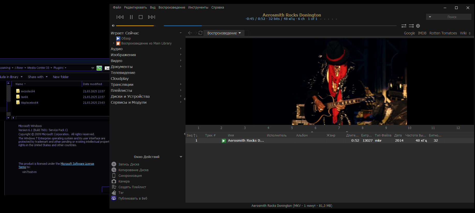This screenshot has width=475, height=213.
Task: Open the Вид menu
Action: point(153,7)
